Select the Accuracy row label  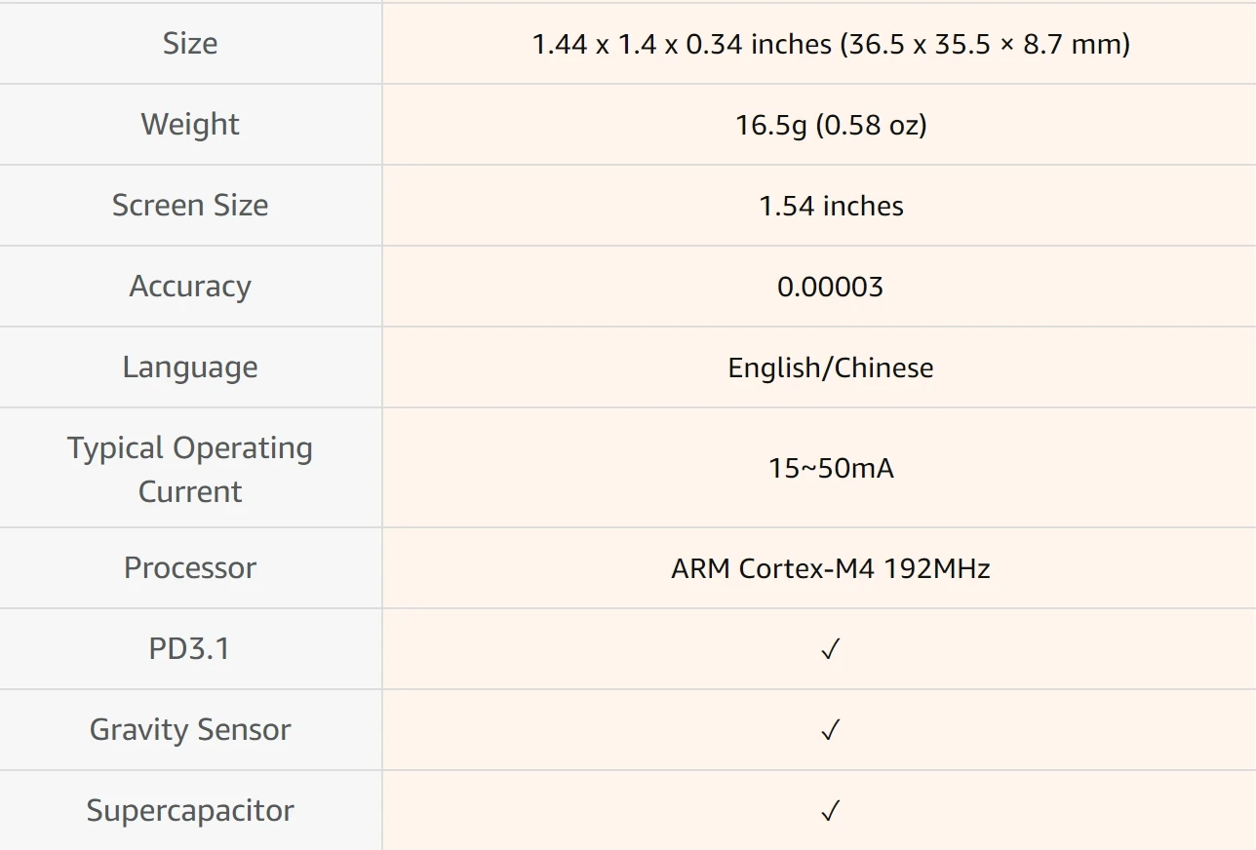(x=190, y=287)
